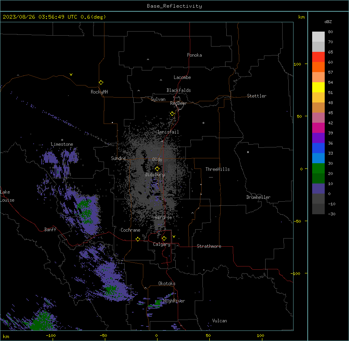Click the yellow radar site marker near Olds

pos(157,168)
